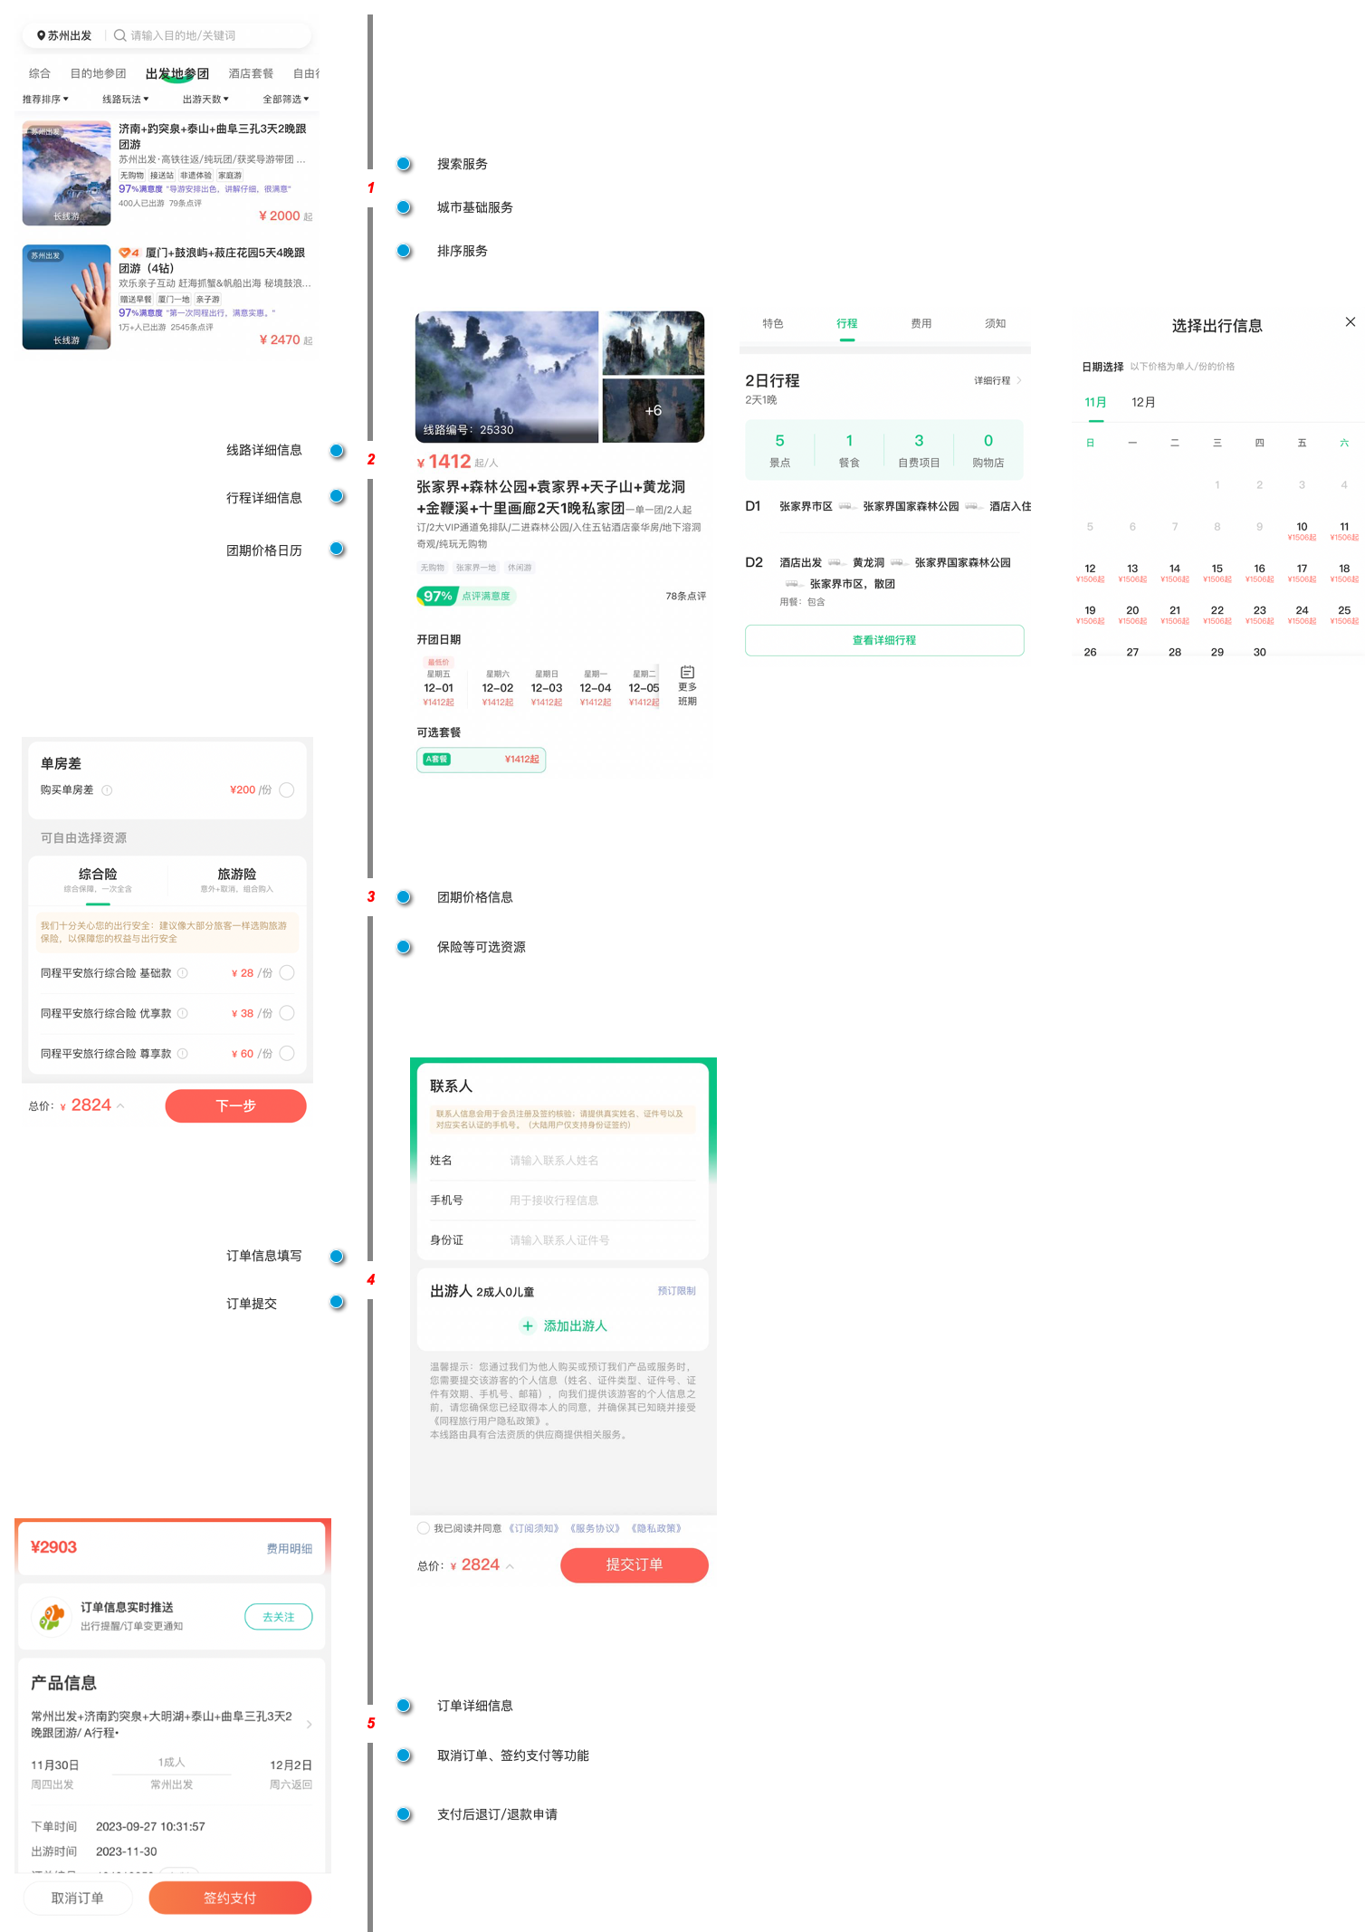Open the 推荐排序 dropdown
1365x1932 pixels.
[45, 100]
